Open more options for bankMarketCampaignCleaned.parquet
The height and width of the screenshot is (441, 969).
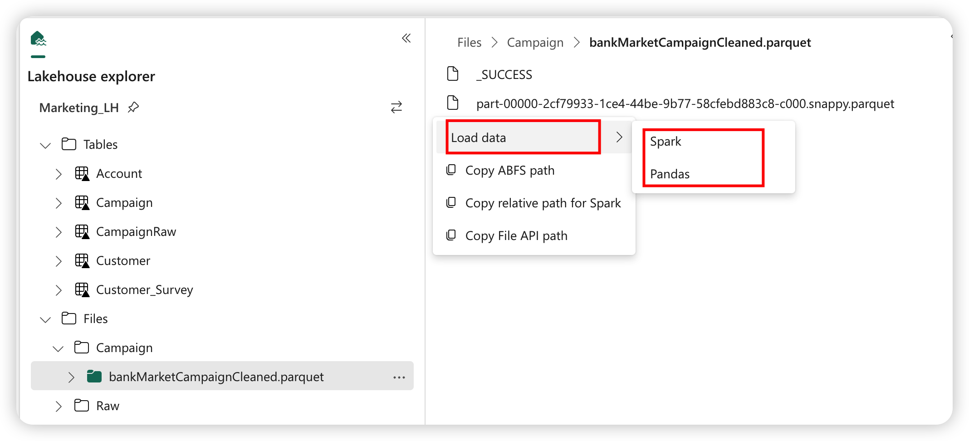click(x=399, y=377)
